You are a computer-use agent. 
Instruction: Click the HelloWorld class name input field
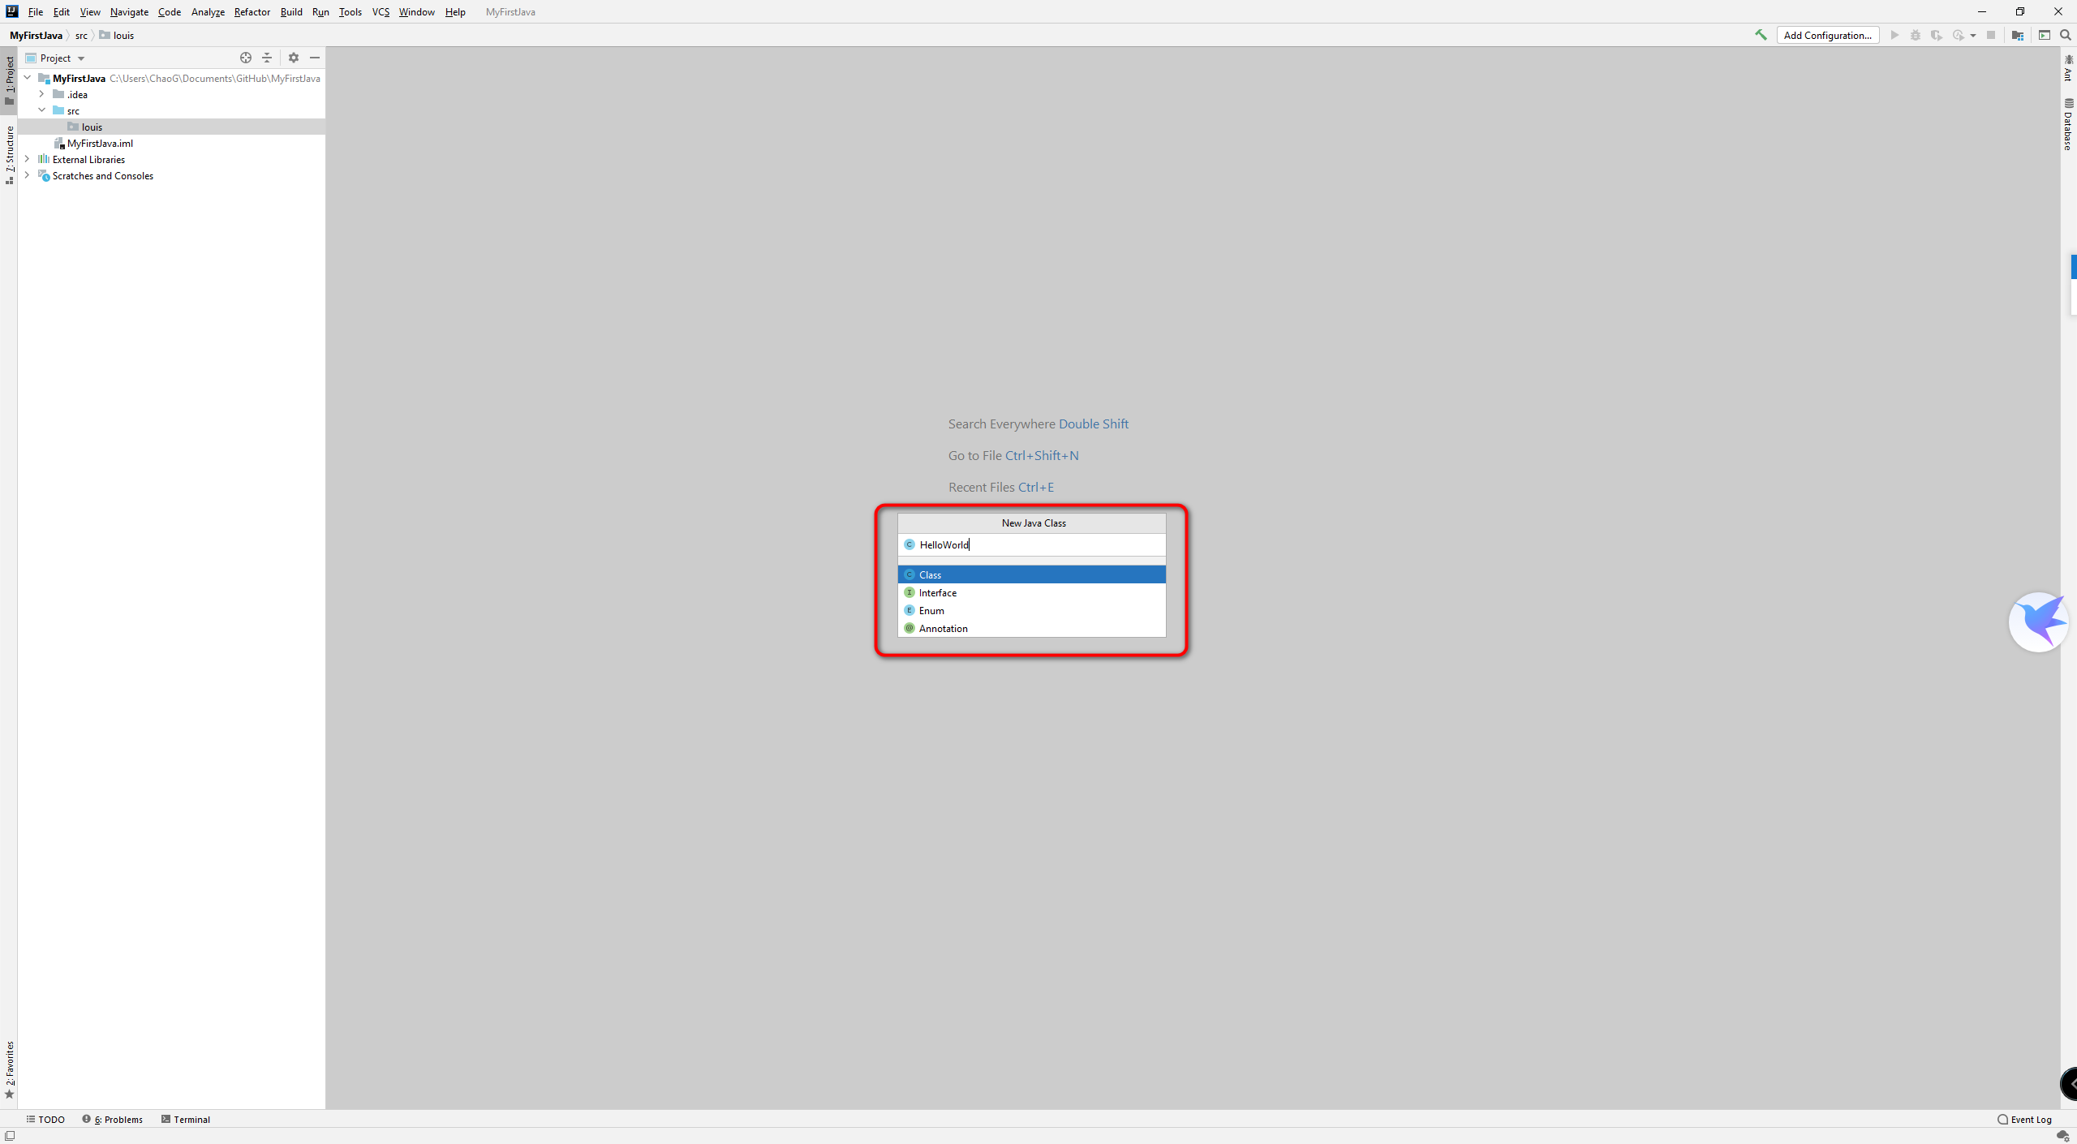point(1031,544)
